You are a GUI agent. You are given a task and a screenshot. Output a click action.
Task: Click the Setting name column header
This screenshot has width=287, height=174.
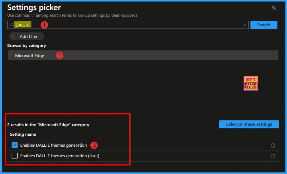coord(23,134)
